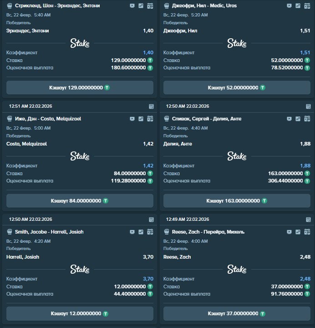Image resolution: width=315 pixels, height=328 pixels.
Task: Click the blue 1,42 coefficient value
Action: [148, 166]
